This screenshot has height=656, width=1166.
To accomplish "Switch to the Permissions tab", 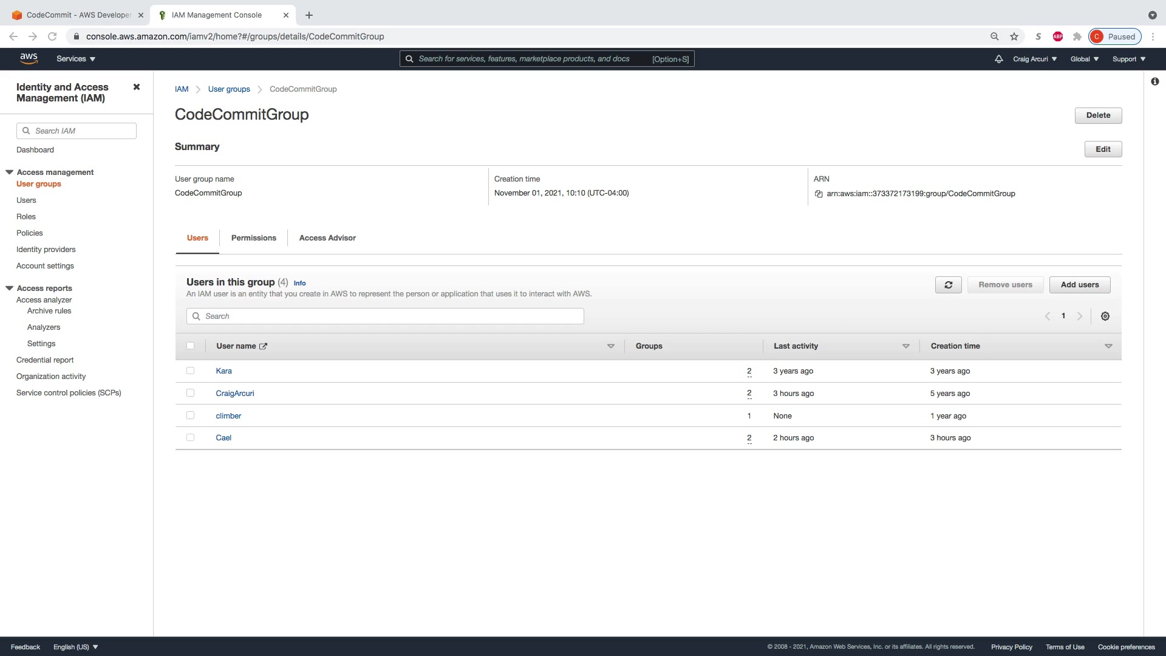I will (253, 238).
